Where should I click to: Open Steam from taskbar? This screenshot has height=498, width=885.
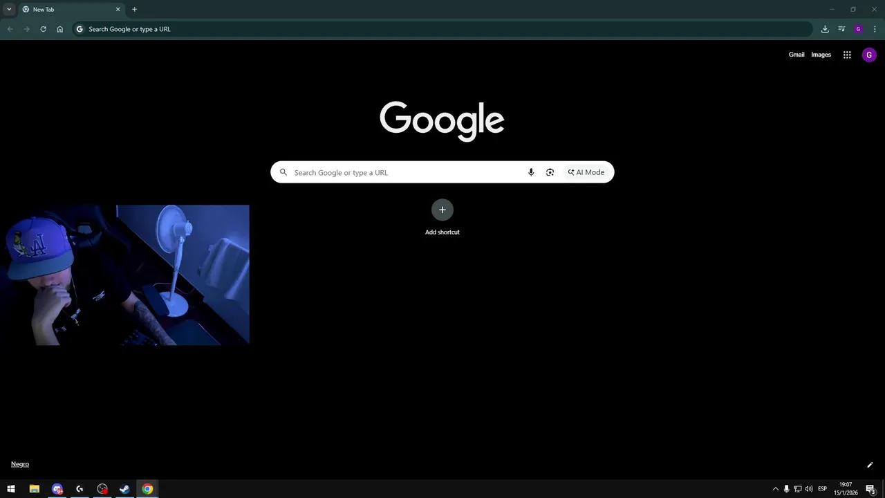(124, 489)
